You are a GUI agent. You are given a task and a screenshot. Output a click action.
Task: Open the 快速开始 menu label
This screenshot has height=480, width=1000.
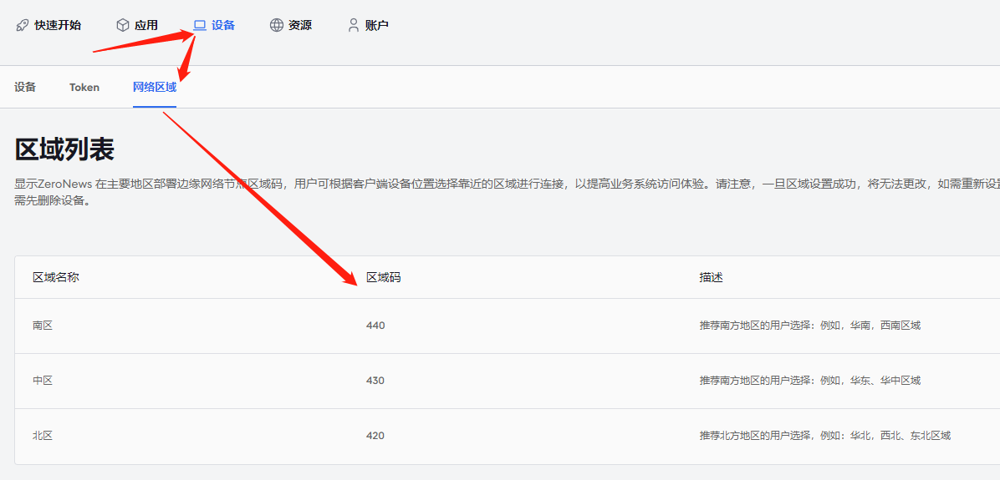point(58,25)
